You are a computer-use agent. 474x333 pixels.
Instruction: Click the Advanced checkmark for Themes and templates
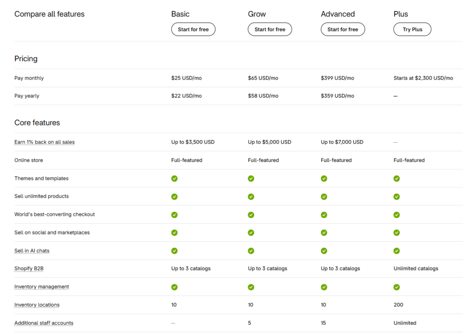324,178
